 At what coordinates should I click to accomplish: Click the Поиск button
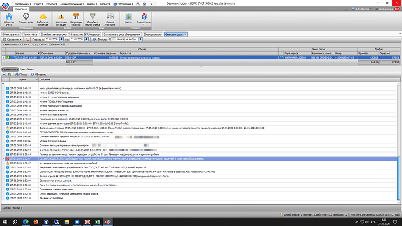(21, 75)
